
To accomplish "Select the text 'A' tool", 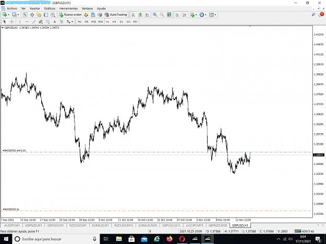I will 54,21.
